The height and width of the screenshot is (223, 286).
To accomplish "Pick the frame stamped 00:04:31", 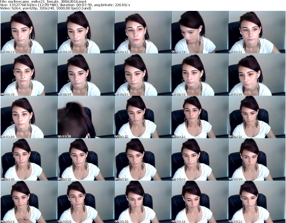I will (x=257, y=117).
